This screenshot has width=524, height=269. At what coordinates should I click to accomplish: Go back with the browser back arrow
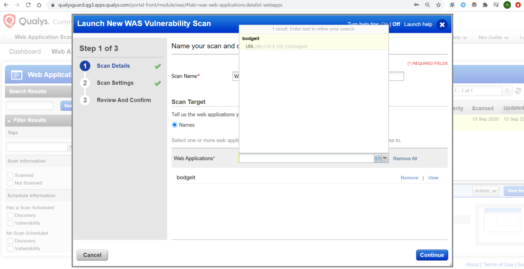pyautogui.click(x=6, y=5)
